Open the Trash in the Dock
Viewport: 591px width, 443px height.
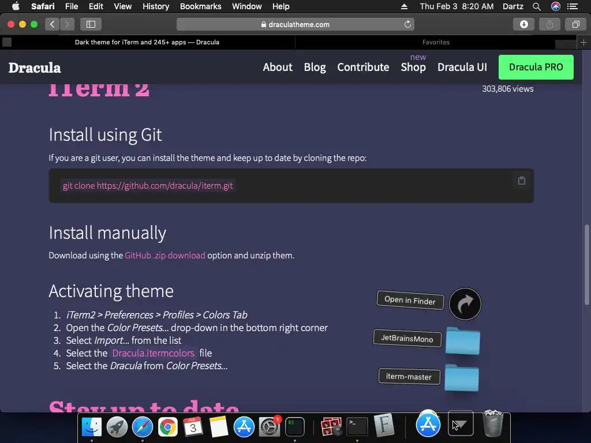pyautogui.click(x=493, y=424)
